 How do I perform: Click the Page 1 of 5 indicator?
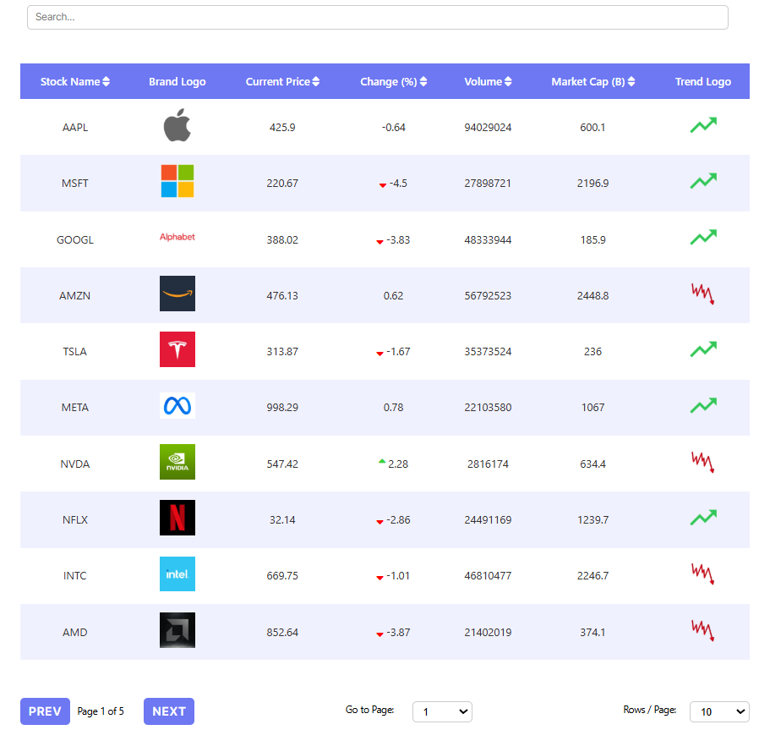coord(101,711)
